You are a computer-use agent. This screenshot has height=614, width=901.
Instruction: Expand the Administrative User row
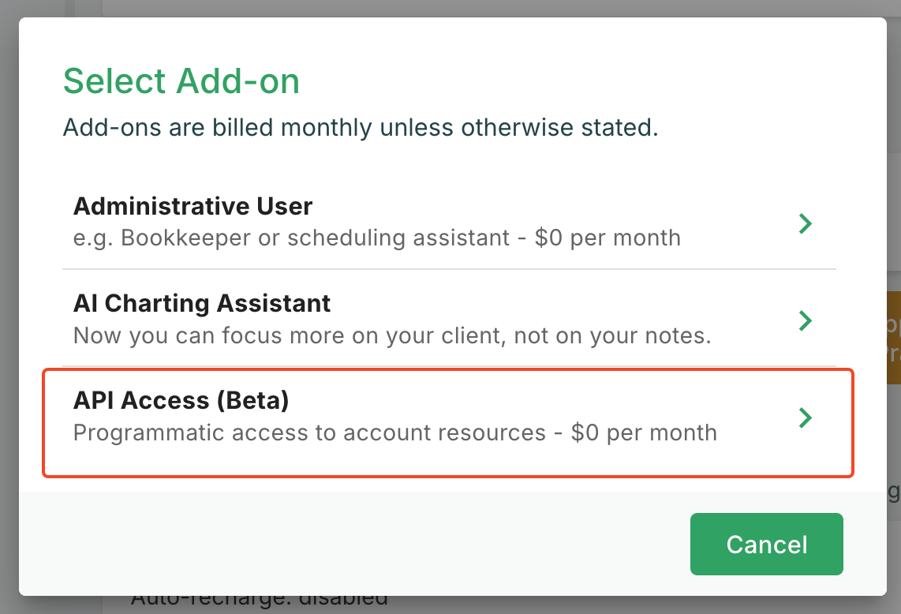click(394, 221)
